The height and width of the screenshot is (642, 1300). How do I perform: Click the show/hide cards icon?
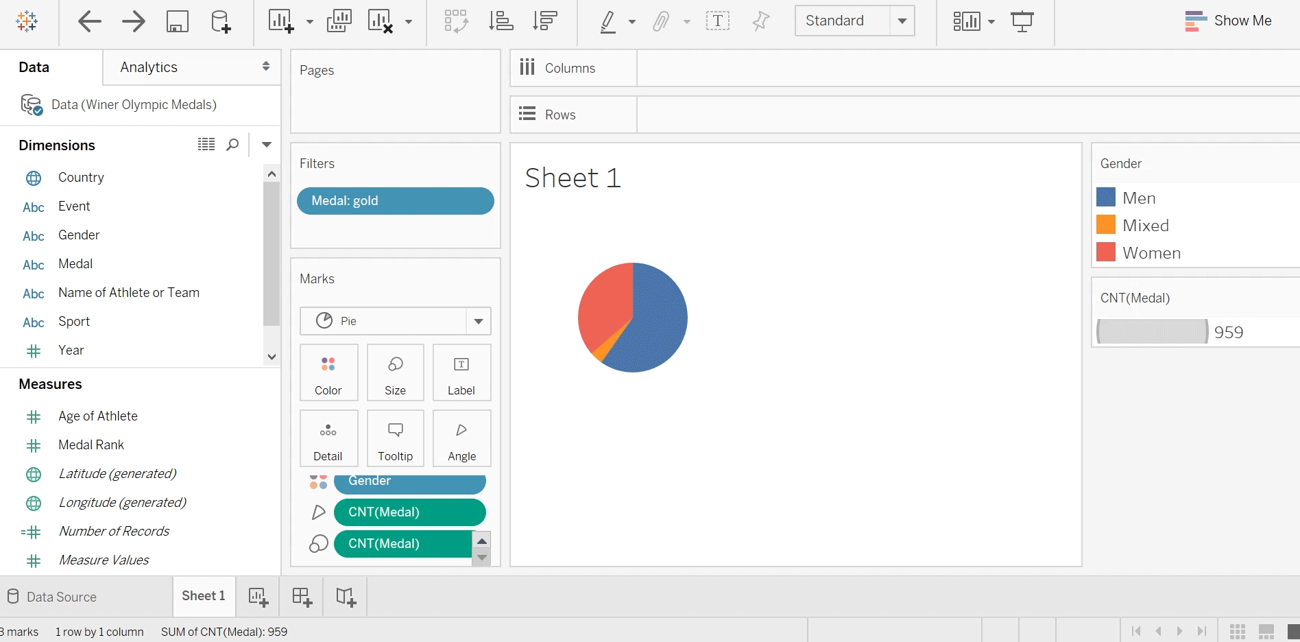point(966,21)
